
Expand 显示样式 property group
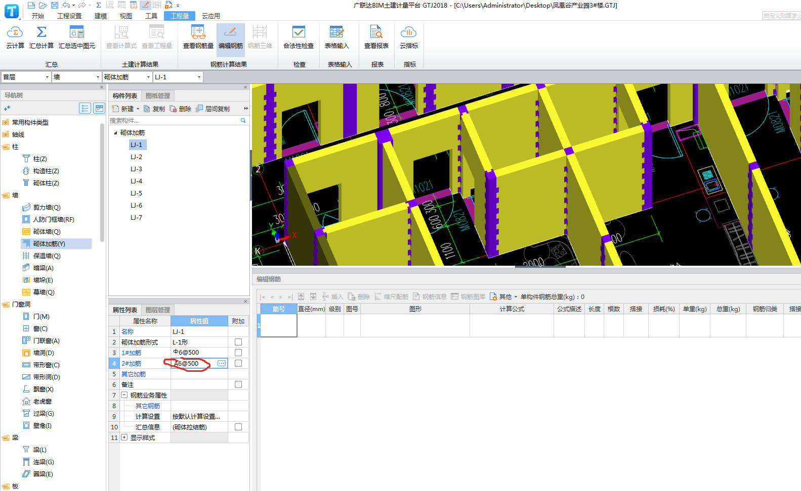(124, 437)
